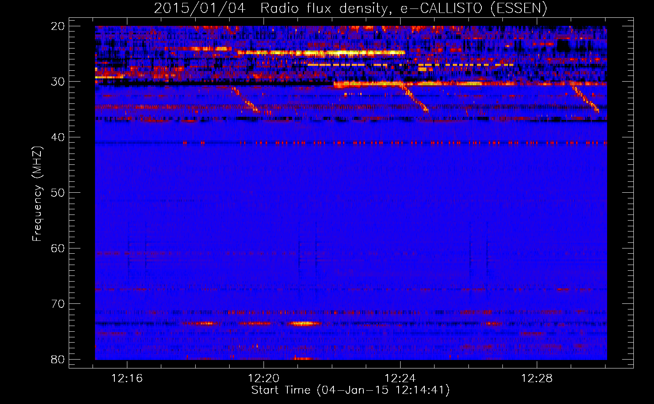Click the bright yellow emission band near 25 MHz
The image size is (654, 404).
(x=321, y=53)
